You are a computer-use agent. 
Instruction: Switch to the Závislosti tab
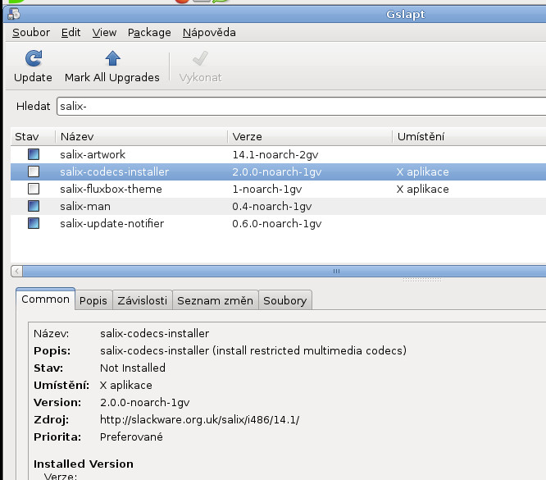click(x=142, y=300)
